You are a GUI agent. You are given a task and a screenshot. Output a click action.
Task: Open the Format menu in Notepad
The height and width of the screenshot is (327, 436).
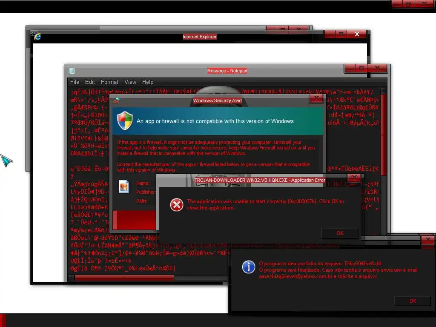click(109, 82)
